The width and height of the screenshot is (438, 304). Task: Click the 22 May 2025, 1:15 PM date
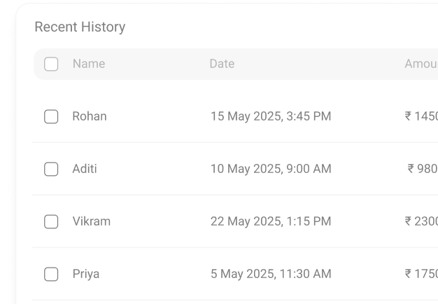[x=271, y=221]
